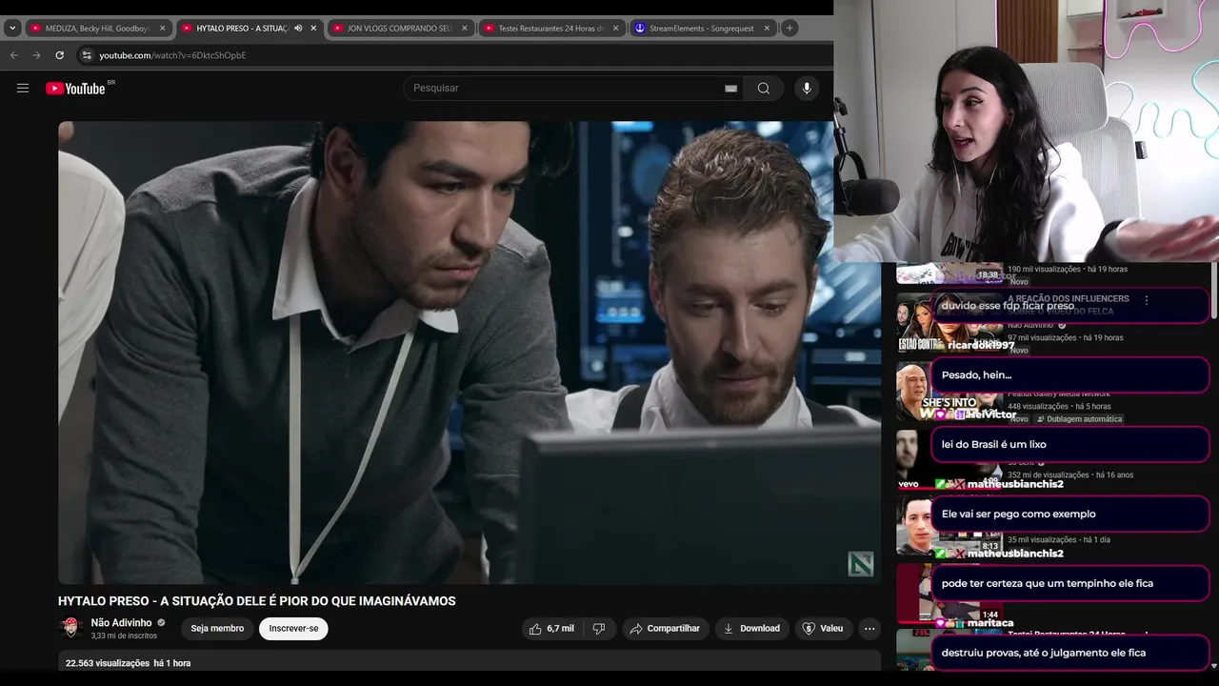Close the MEDUZA, Becky Hill tab
This screenshot has height=686, width=1219.
162,29
